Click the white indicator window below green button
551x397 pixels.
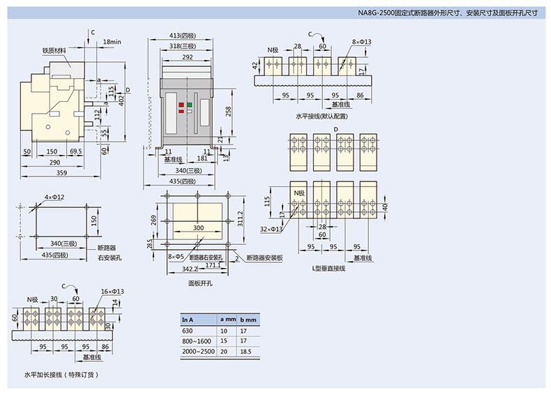tap(190, 110)
